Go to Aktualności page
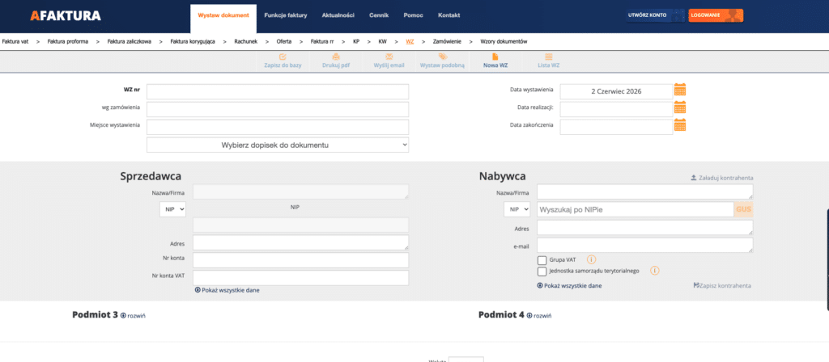The width and height of the screenshot is (829, 362). 338,15
